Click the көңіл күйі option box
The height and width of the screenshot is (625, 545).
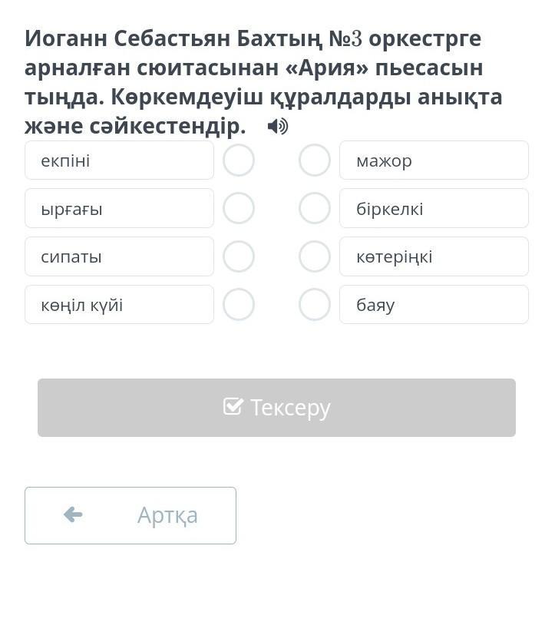click(x=119, y=305)
